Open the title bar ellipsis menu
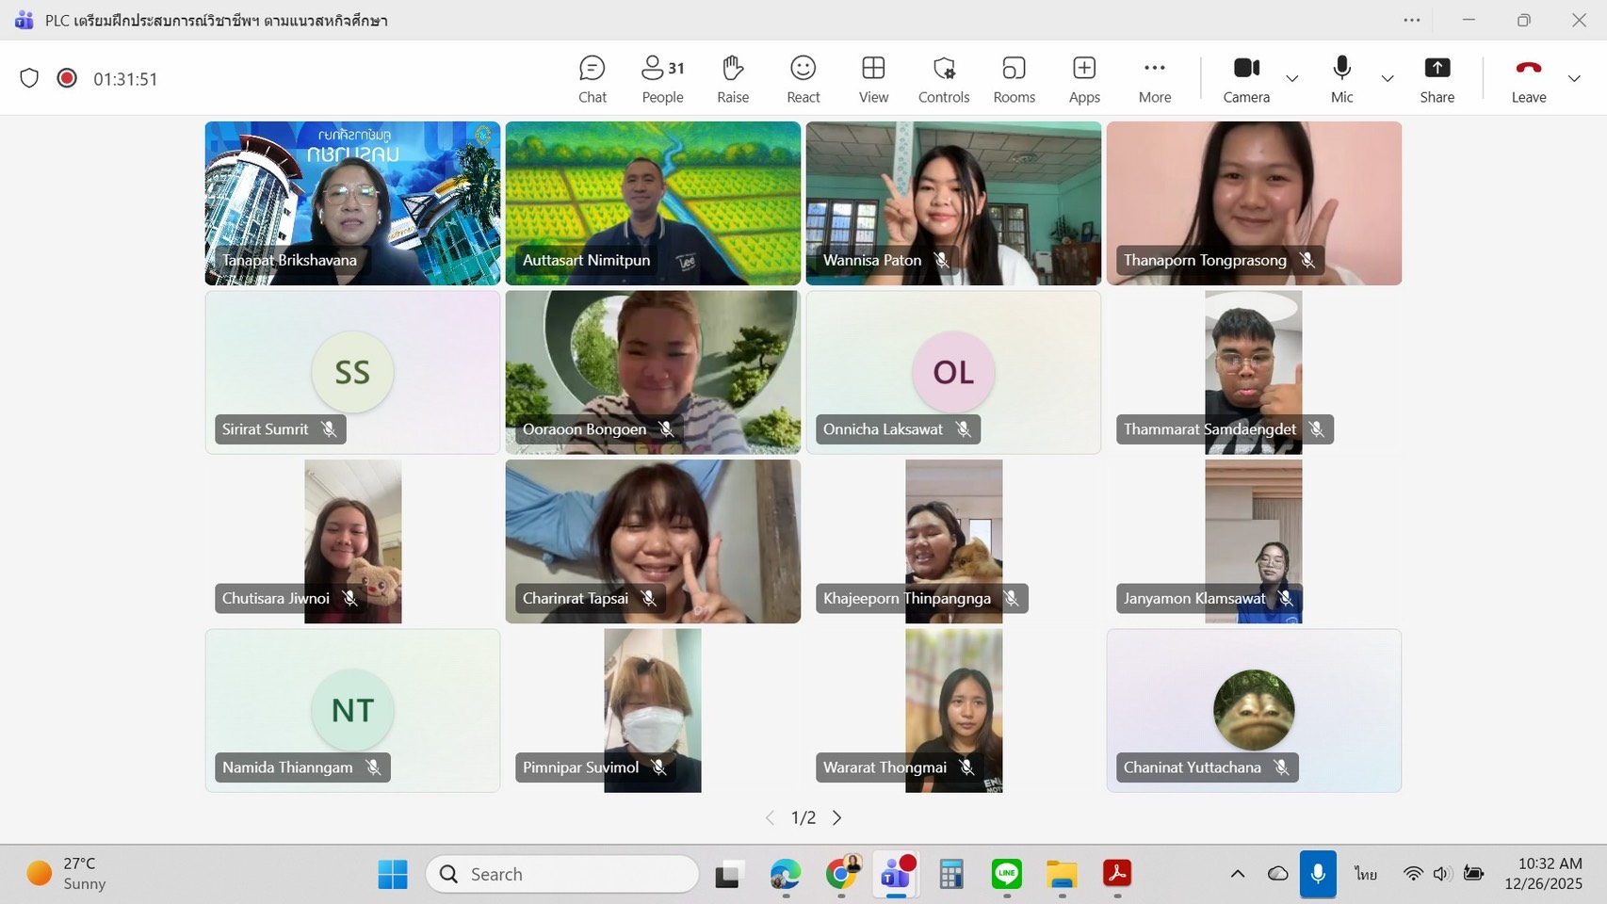The height and width of the screenshot is (904, 1607). pos(1411,21)
